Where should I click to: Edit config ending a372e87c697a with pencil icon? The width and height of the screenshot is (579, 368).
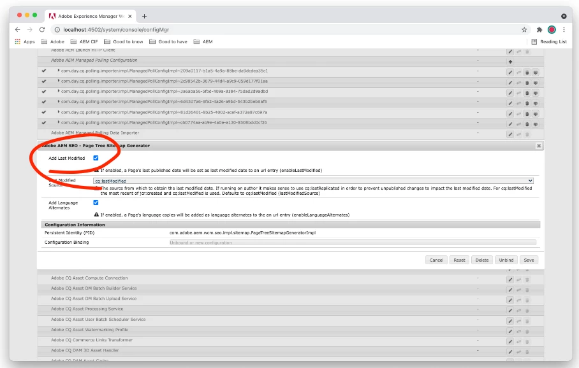pos(510,114)
